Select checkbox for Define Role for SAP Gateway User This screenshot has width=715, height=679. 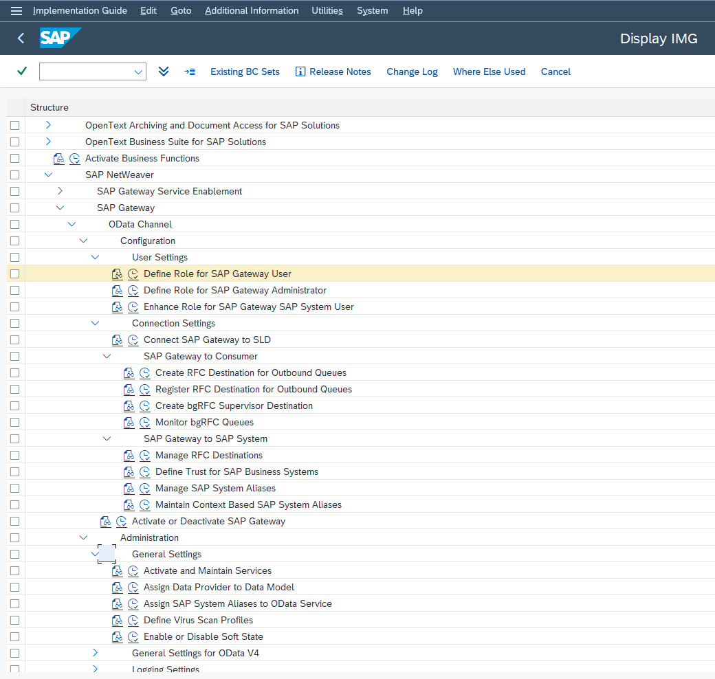pyautogui.click(x=14, y=274)
